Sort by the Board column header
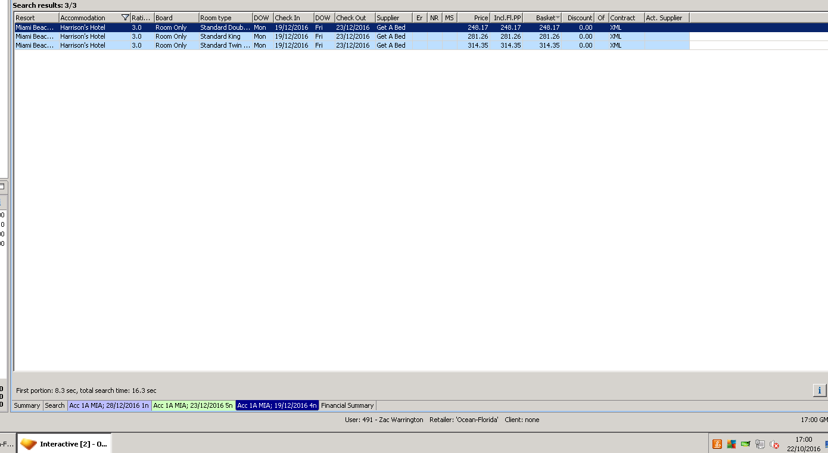The width and height of the screenshot is (828, 453). click(176, 18)
